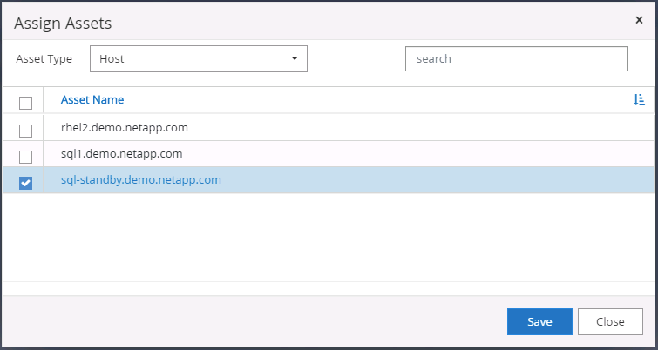Check the sql1.demo.netapp.com checkbox
The image size is (658, 350).
coord(26,156)
